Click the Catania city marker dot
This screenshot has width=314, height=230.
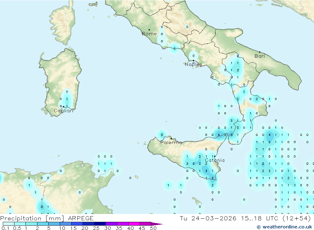tap(215, 156)
